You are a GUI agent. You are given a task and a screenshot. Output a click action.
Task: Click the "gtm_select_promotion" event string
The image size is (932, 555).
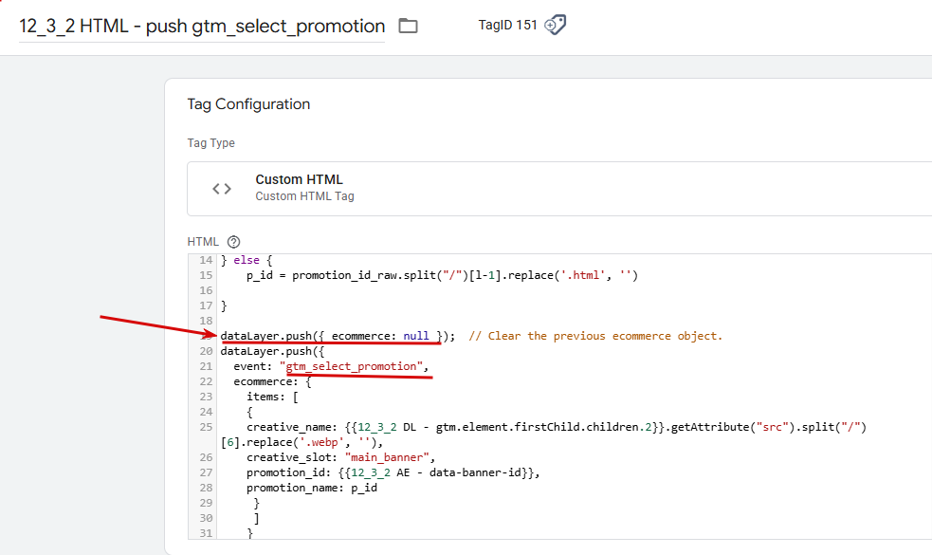tap(352, 366)
